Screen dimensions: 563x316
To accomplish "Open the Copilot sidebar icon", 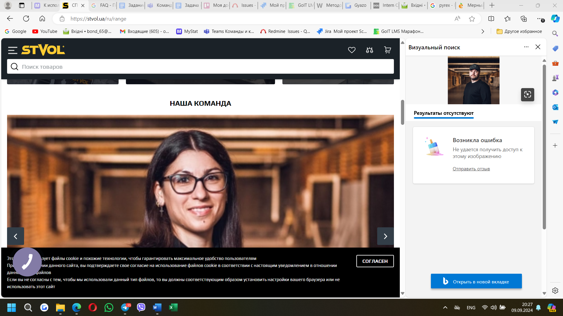I will coord(555,19).
